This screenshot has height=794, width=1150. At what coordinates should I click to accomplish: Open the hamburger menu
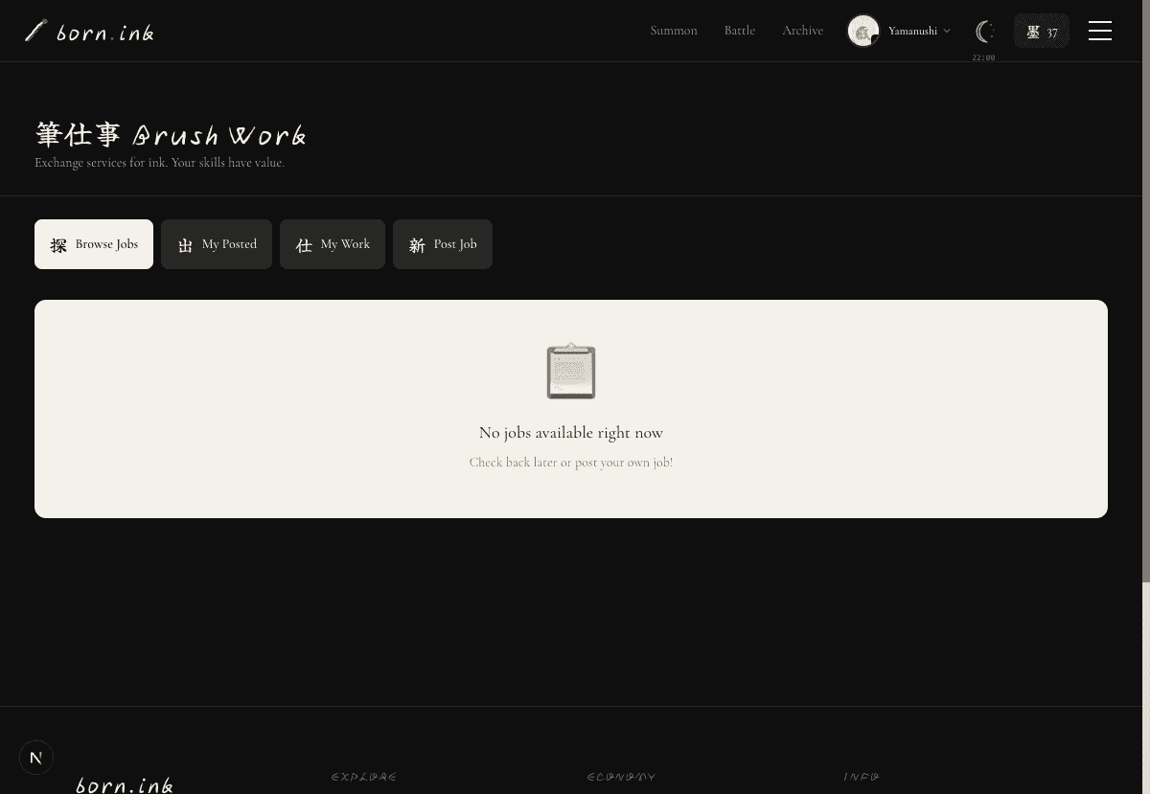(x=1099, y=31)
